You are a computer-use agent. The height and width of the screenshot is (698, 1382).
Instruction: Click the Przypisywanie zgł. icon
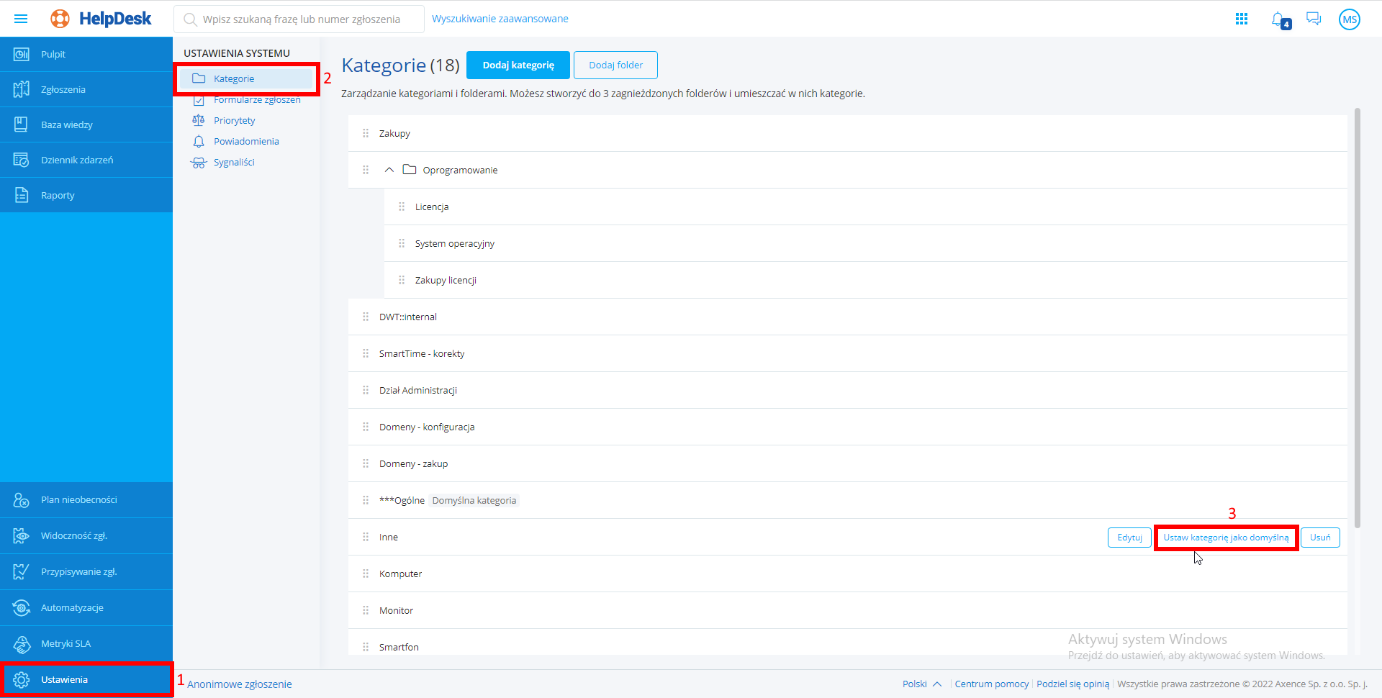tap(22, 571)
